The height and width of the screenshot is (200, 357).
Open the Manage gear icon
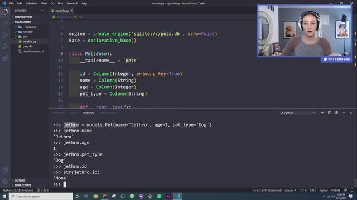5,182
